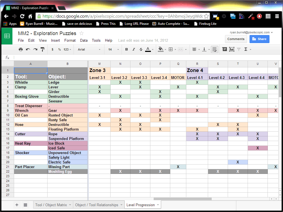The width and height of the screenshot is (283, 212).
Task: Click the Paint format roller icon
Action: tap(43, 49)
